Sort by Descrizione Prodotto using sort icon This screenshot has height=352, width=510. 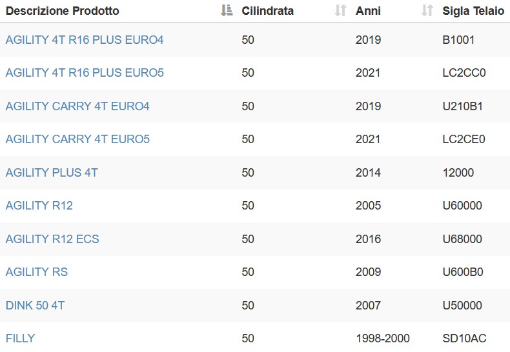point(227,11)
